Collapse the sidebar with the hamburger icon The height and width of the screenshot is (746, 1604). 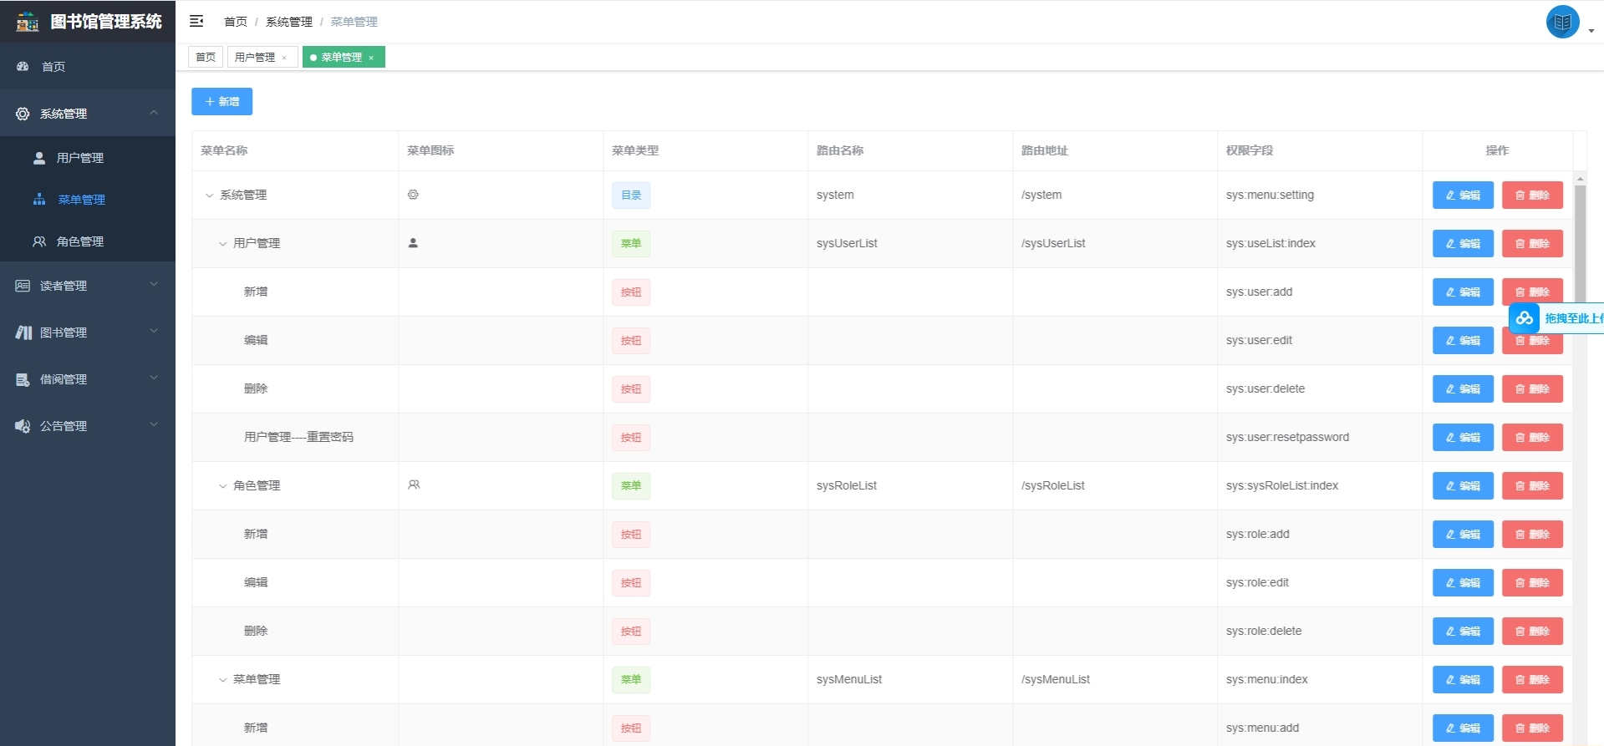point(196,21)
